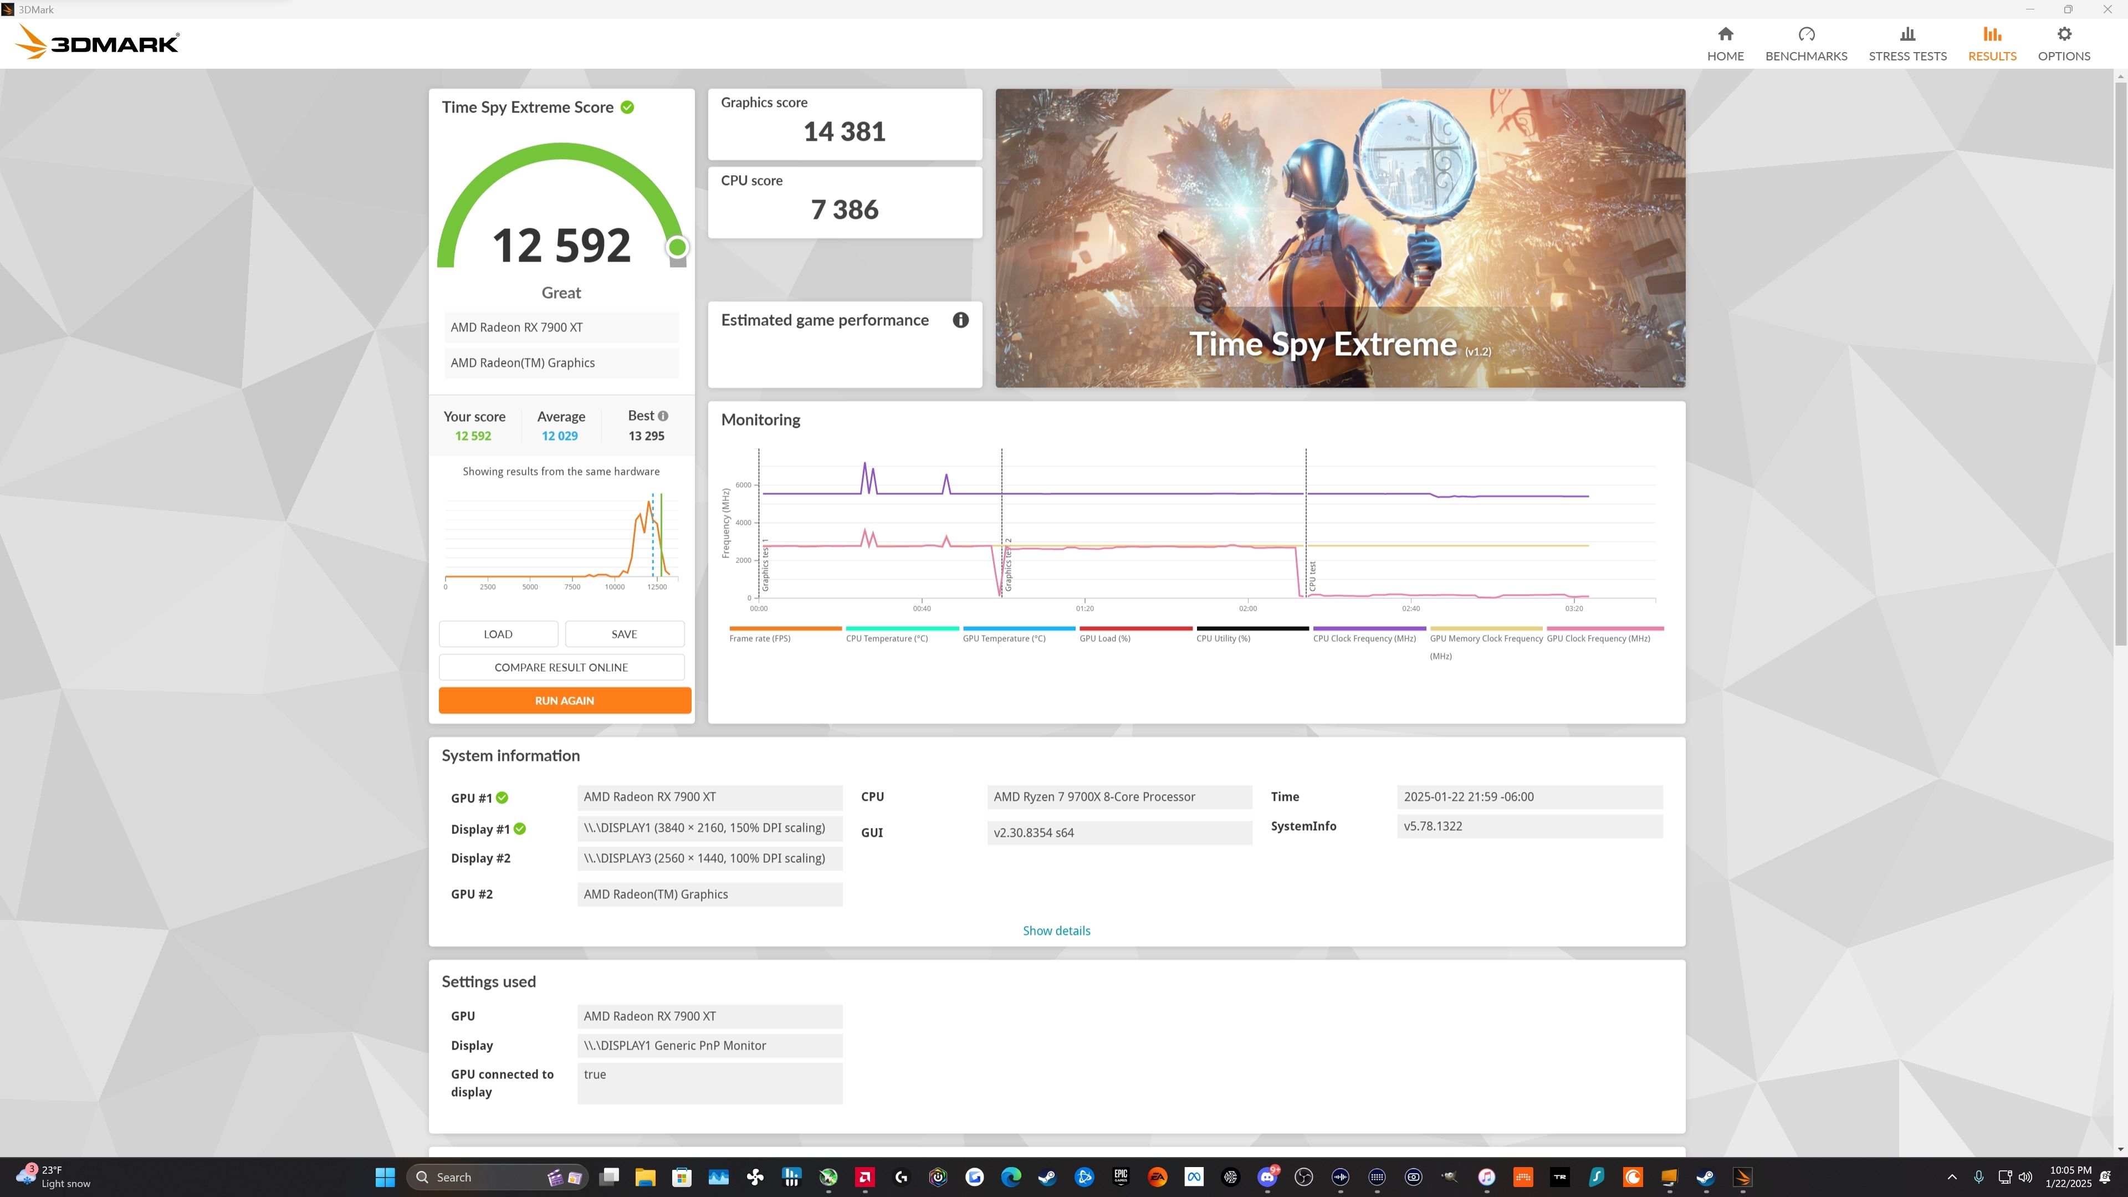Toggle GPU Temperature legend series
The image size is (2128, 1197).
coord(1004,638)
